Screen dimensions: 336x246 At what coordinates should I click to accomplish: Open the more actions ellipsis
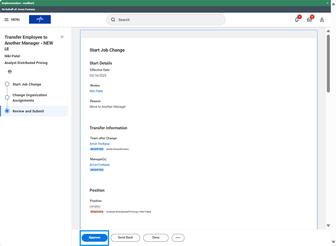point(178,238)
